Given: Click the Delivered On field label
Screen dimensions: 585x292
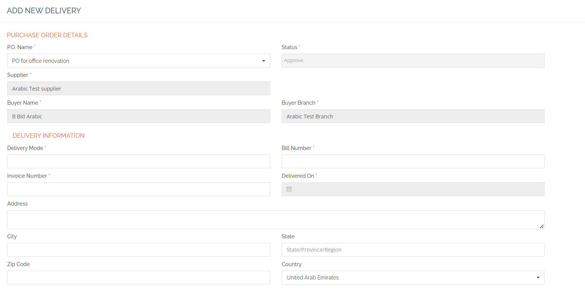Looking at the screenshot, I should click(298, 176).
